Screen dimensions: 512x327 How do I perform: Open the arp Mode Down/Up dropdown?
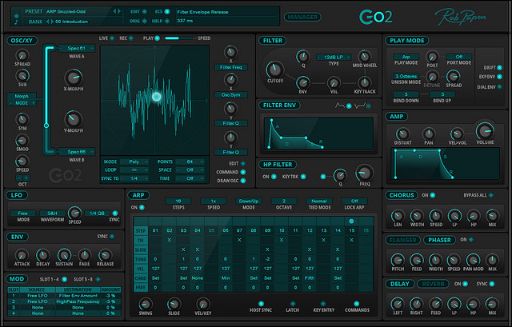pyautogui.click(x=249, y=201)
